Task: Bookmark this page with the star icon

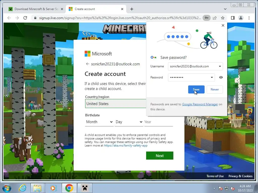Action: click(223, 18)
